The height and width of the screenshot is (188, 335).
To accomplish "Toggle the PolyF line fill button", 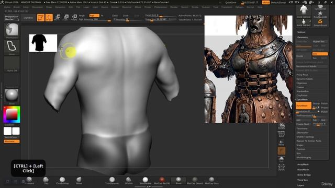I will point(282,134).
